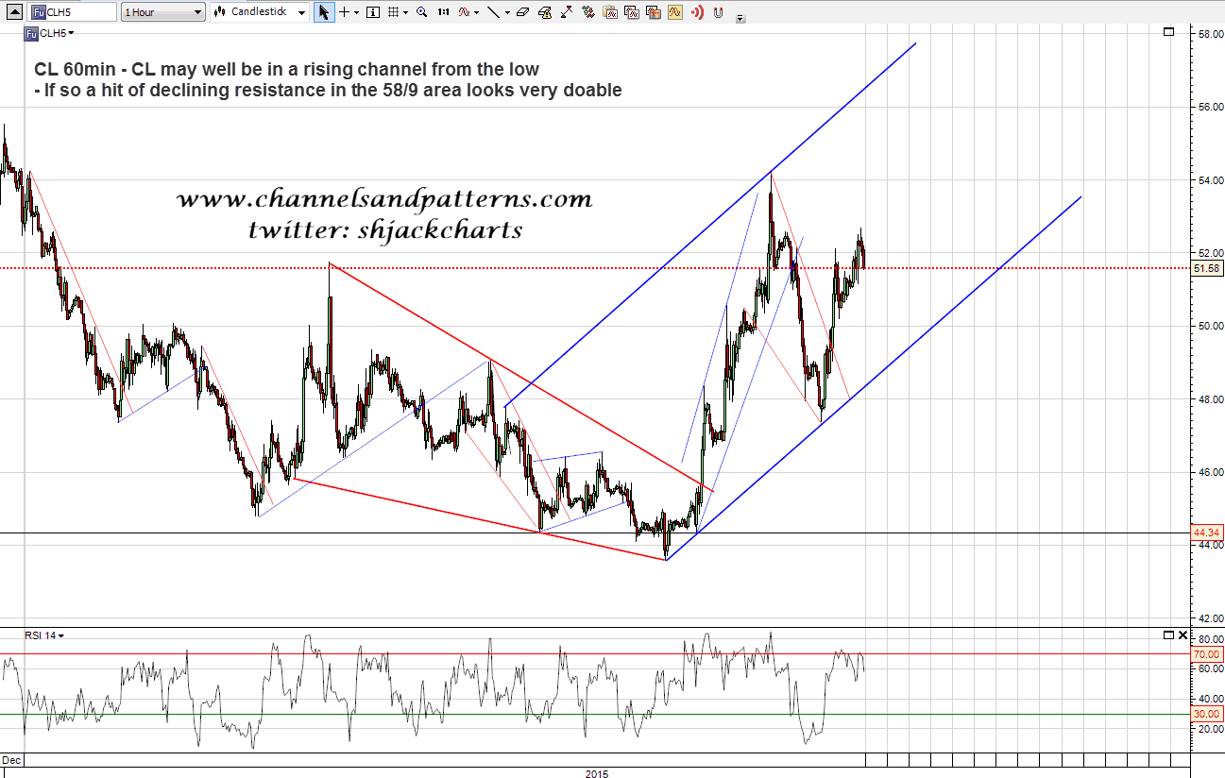Open the CLH5 chart label menu

tap(55, 33)
